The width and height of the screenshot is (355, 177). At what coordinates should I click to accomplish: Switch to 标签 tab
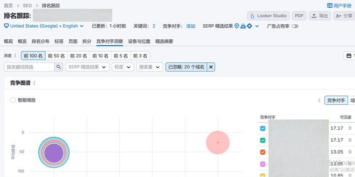pyautogui.click(x=59, y=41)
